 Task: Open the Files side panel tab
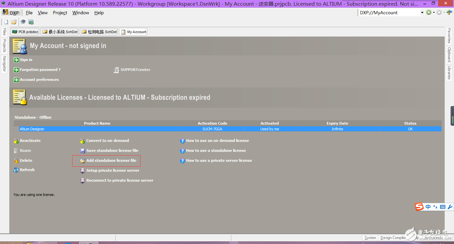click(x=4, y=32)
